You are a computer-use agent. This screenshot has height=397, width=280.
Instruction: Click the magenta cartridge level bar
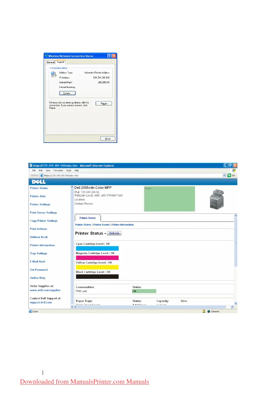coord(97,258)
